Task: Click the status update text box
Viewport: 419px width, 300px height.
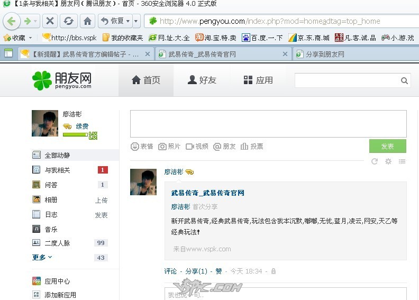Action: 268,124
